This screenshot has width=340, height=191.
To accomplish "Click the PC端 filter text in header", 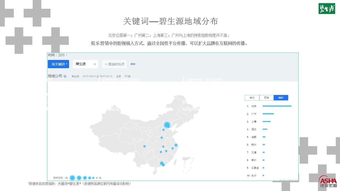I will 127,76.
